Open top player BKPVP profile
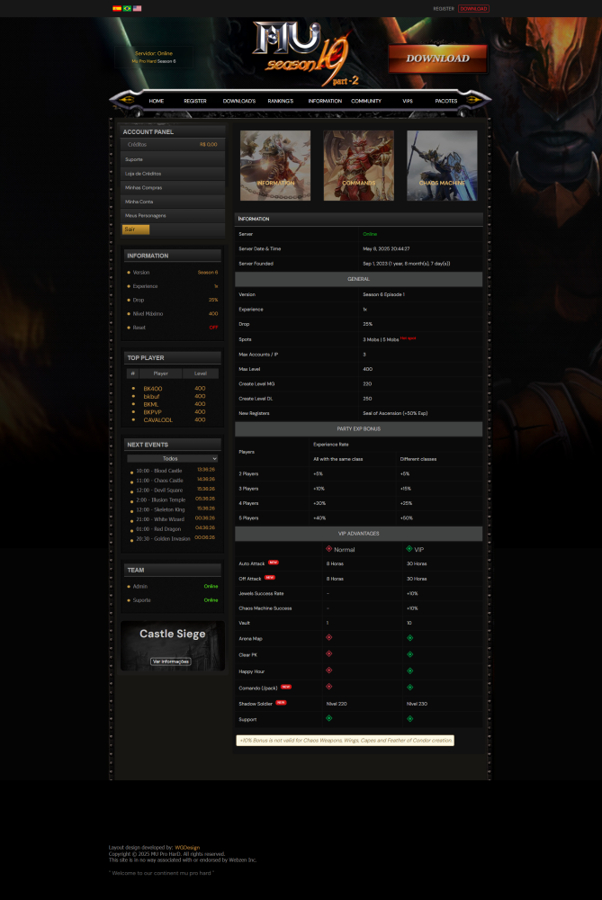The height and width of the screenshot is (900, 602). [x=153, y=412]
